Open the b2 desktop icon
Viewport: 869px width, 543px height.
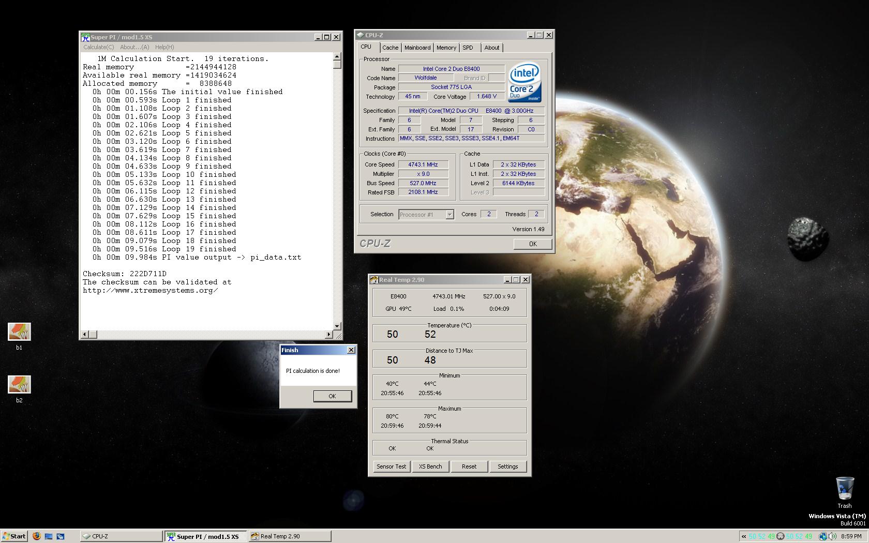[x=19, y=385]
